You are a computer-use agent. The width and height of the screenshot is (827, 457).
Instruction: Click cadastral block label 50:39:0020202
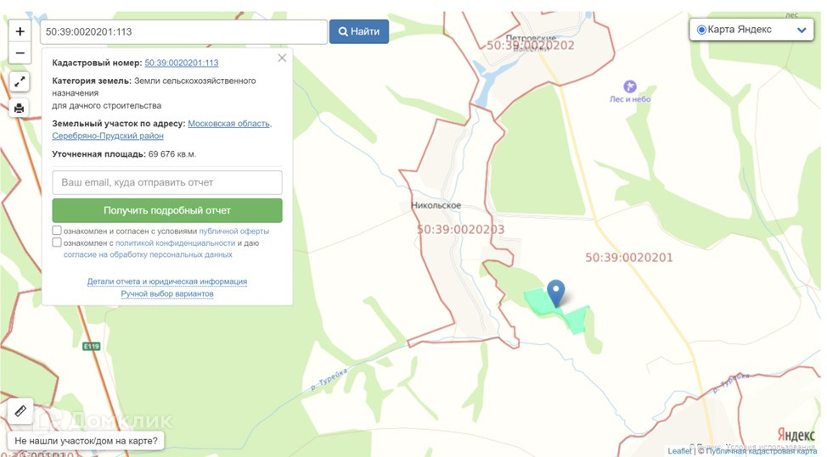click(x=530, y=46)
